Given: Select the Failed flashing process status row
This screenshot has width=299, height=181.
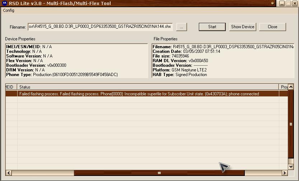Looking at the screenshot, I should 147,94.
